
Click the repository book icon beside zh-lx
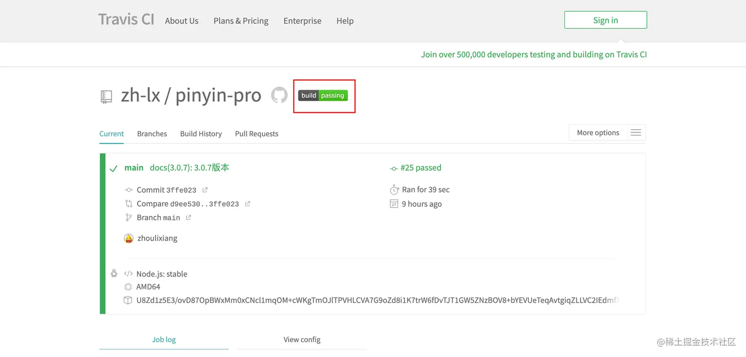point(106,97)
